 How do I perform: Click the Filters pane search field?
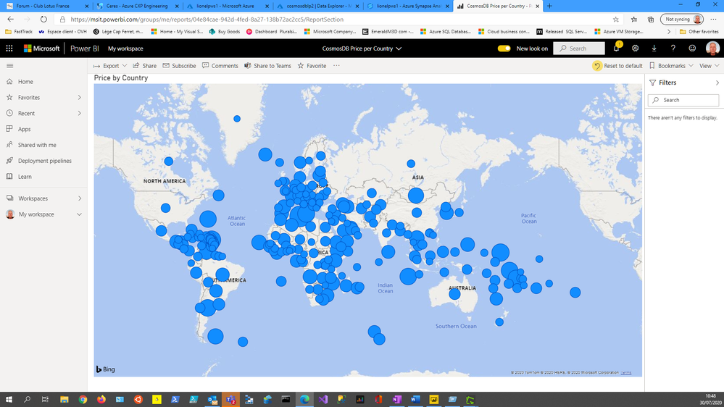pos(683,100)
